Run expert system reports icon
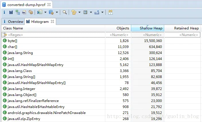Viewport: 202px width, 122px height. point(40,12)
